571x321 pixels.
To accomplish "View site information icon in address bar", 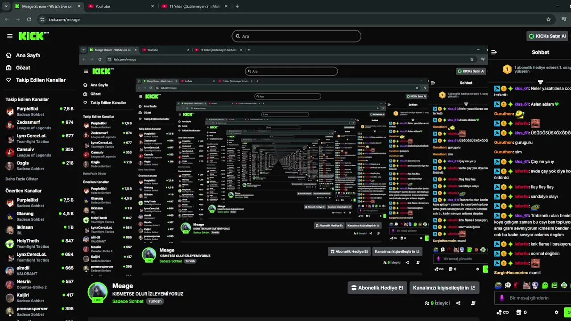I will 42,20.
